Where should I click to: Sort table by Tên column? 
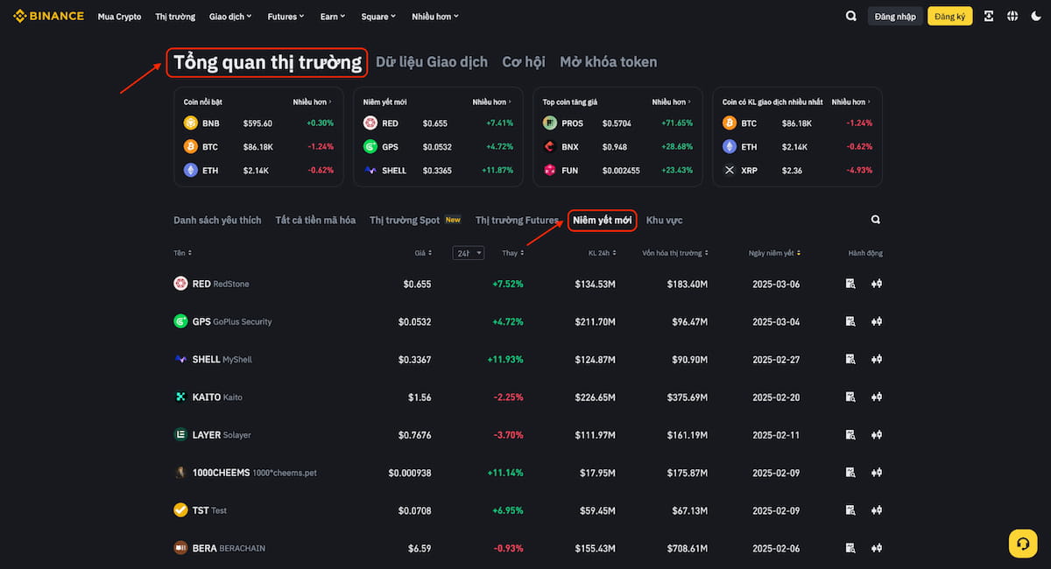[x=182, y=253]
